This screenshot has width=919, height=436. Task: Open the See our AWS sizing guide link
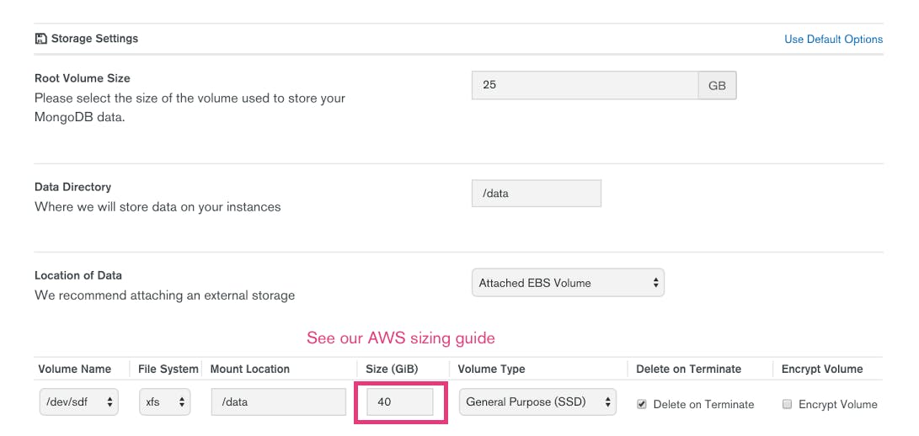pyautogui.click(x=401, y=338)
